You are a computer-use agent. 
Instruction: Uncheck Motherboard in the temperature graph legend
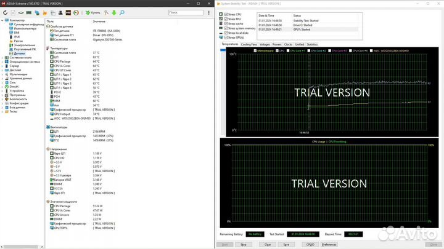(255, 51)
